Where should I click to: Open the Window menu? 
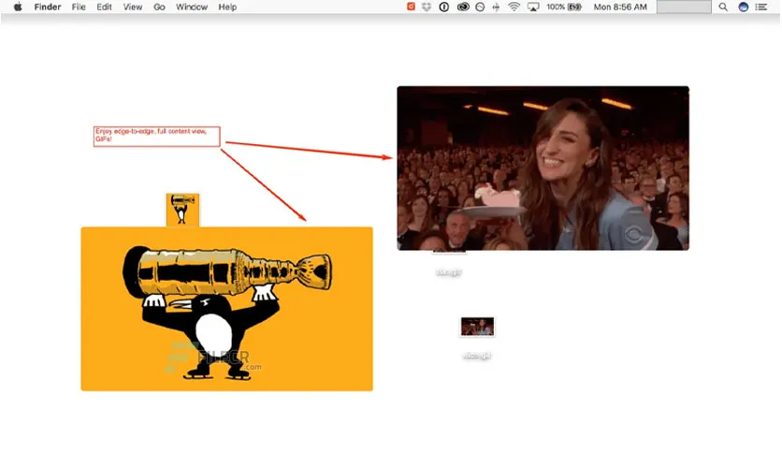(x=192, y=7)
